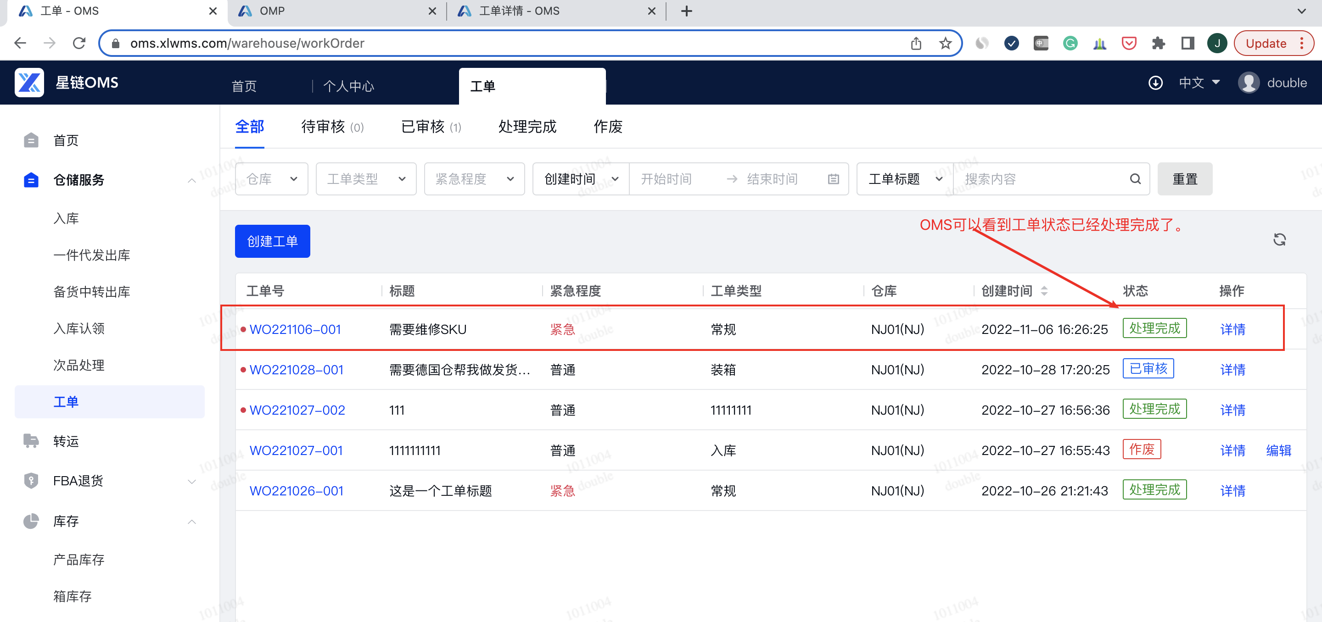Click the FBA退货 shield icon

click(x=31, y=480)
